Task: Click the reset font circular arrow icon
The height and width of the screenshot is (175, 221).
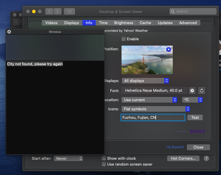Action: [x=202, y=91]
